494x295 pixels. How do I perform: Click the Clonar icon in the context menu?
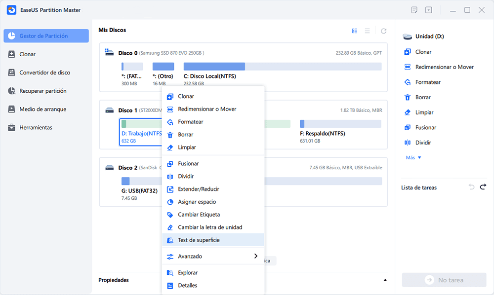170,97
